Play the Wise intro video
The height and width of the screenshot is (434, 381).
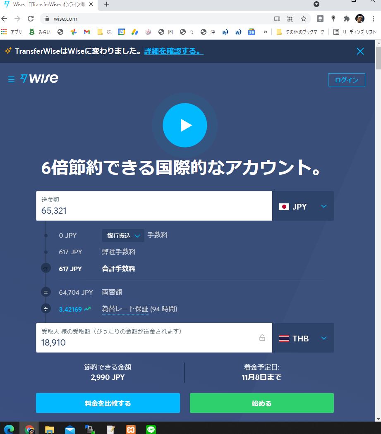pos(185,125)
